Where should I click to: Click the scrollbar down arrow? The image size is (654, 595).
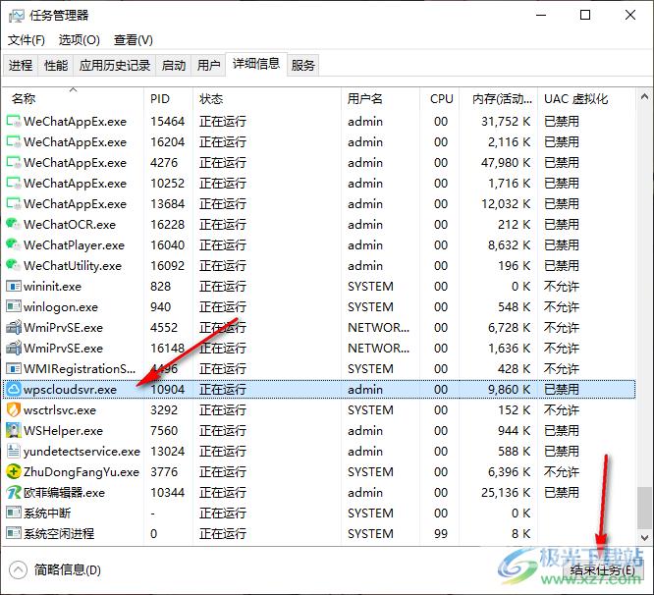(x=644, y=538)
